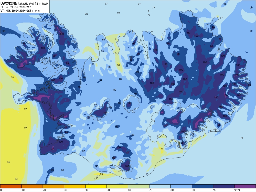This screenshot has width=256, height=192.
Task: Click the title text 'UWC/DINI: Rakastig (%) í 2 m hæð'
Action: point(24,4)
